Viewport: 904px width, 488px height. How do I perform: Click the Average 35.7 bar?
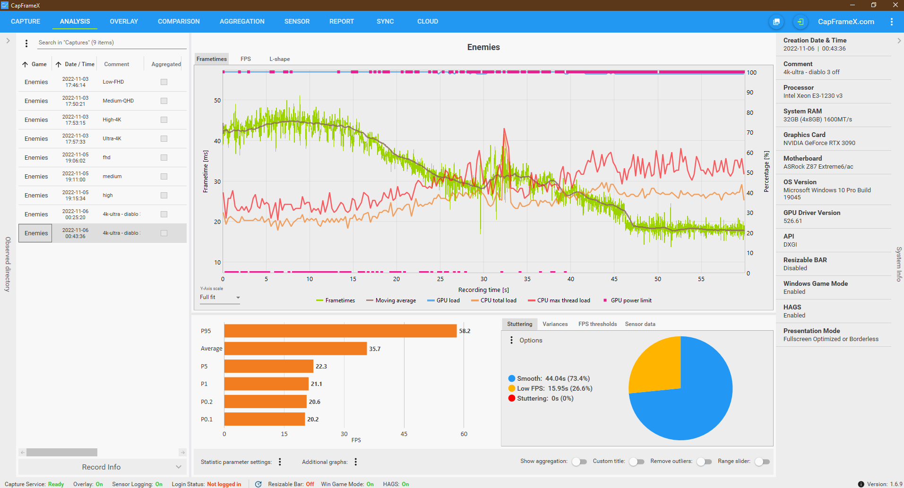pyautogui.click(x=295, y=349)
